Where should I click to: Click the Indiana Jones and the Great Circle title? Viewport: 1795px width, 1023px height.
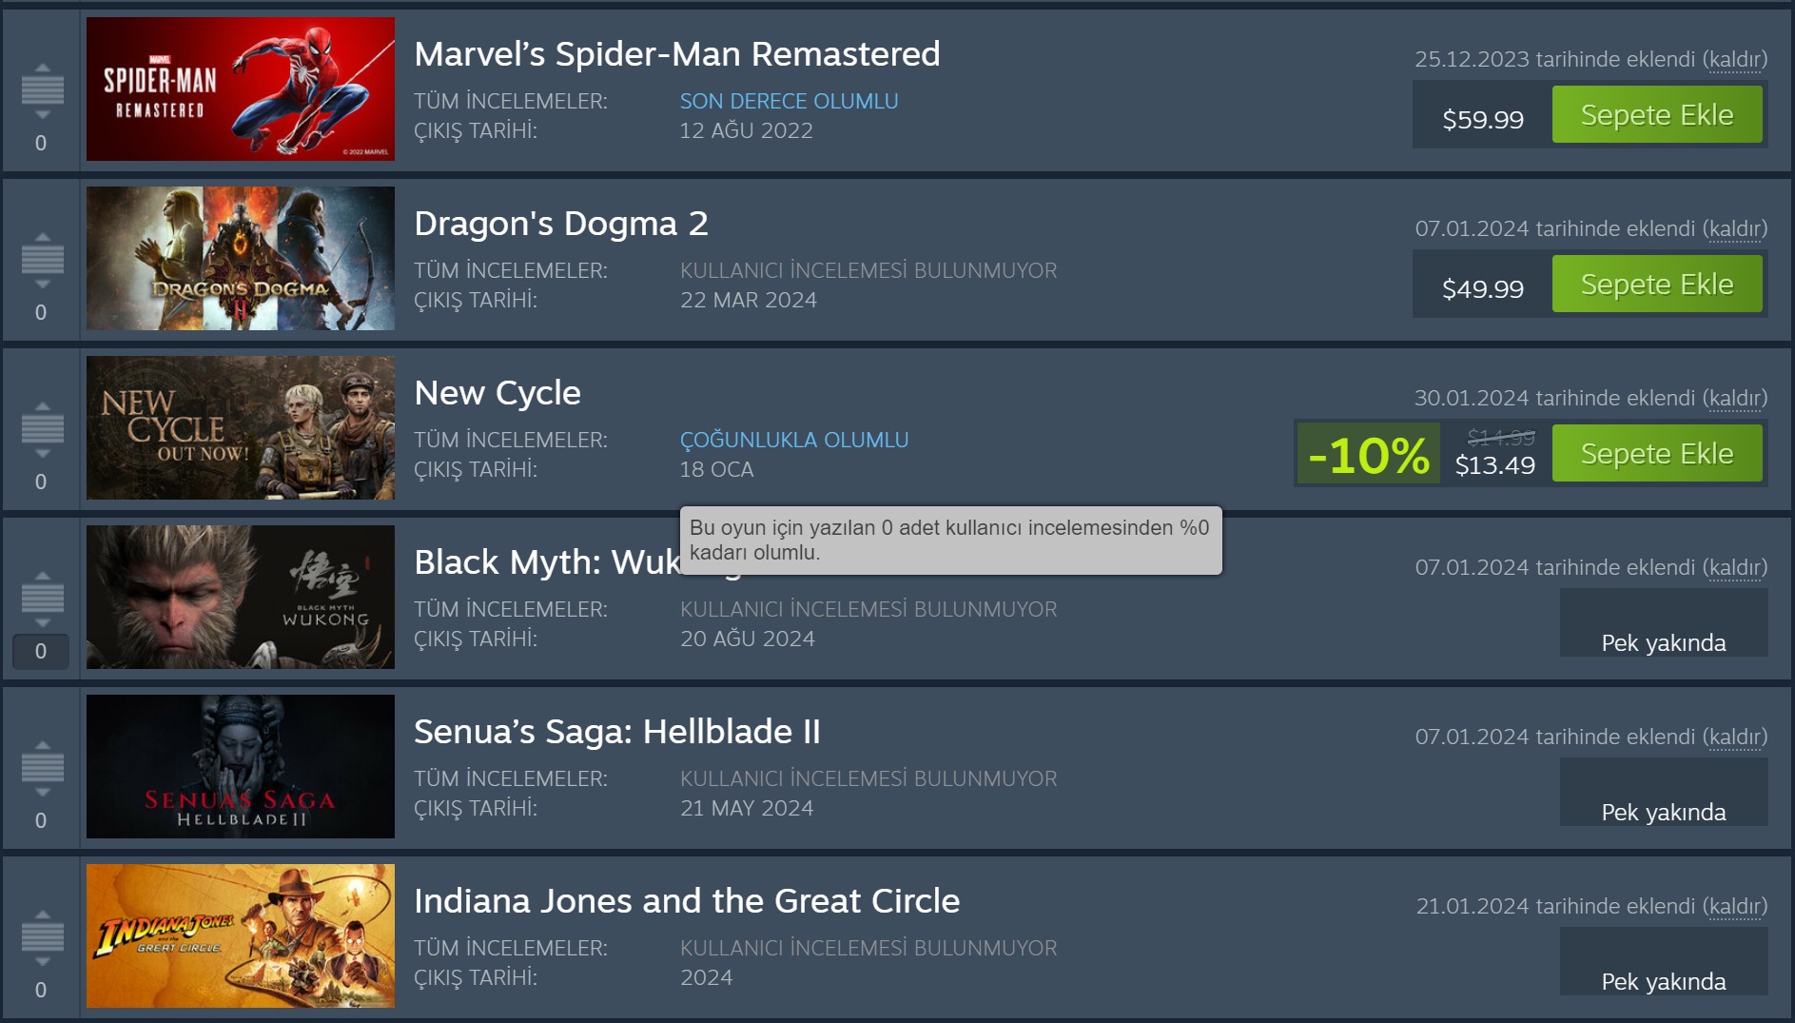coord(687,900)
